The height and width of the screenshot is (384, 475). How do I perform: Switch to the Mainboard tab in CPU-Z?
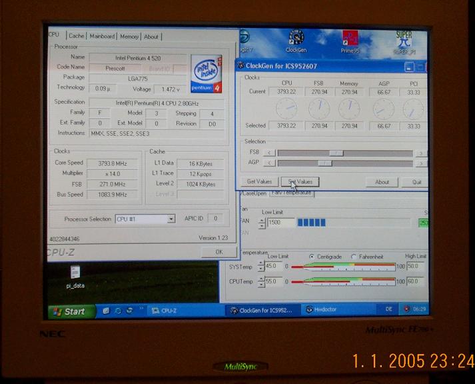[x=102, y=36]
